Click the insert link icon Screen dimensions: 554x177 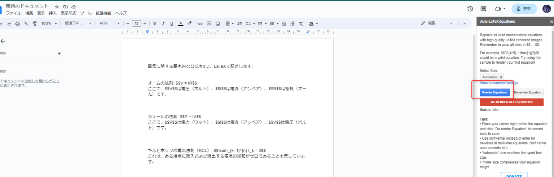(200, 24)
